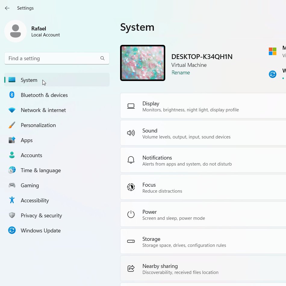The image size is (286, 286).
Task: Click the System monitor icon in sidebar
Action: (12, 80)
